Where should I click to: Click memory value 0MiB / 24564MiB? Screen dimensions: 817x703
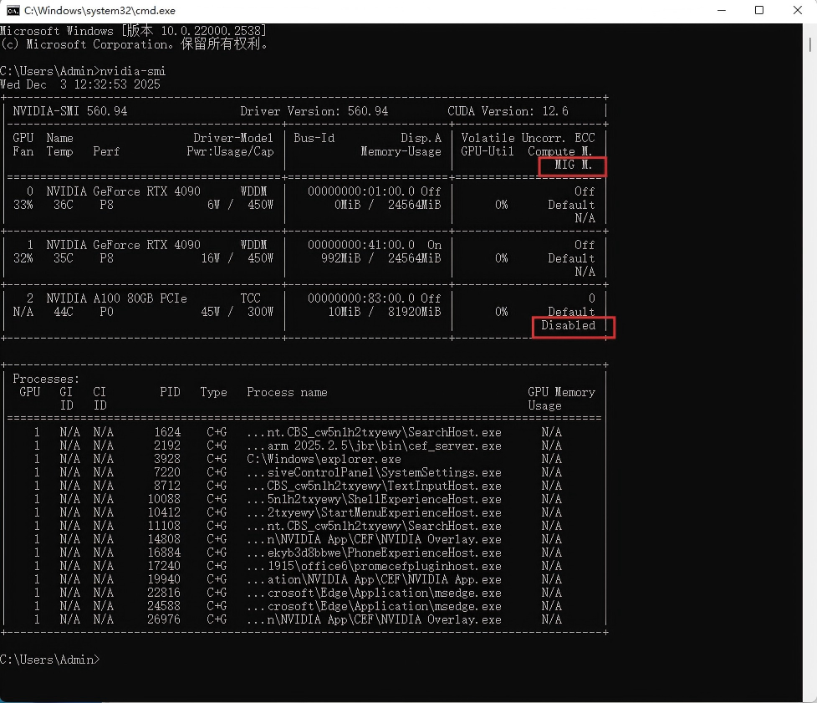(388, 205)
